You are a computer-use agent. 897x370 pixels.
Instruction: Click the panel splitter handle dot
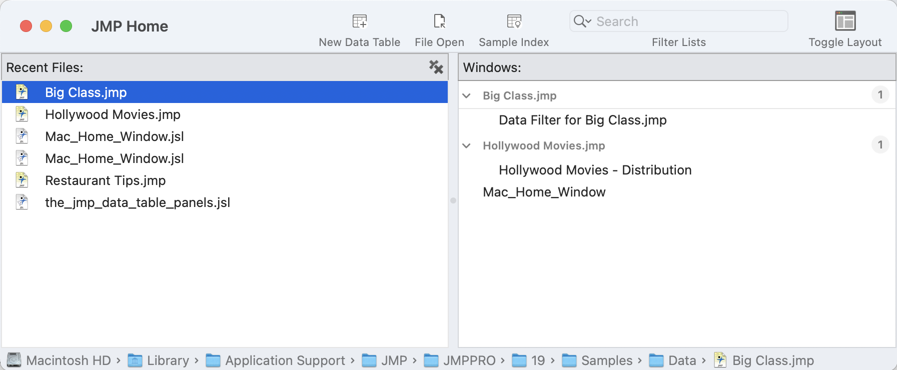coord(453,200)
